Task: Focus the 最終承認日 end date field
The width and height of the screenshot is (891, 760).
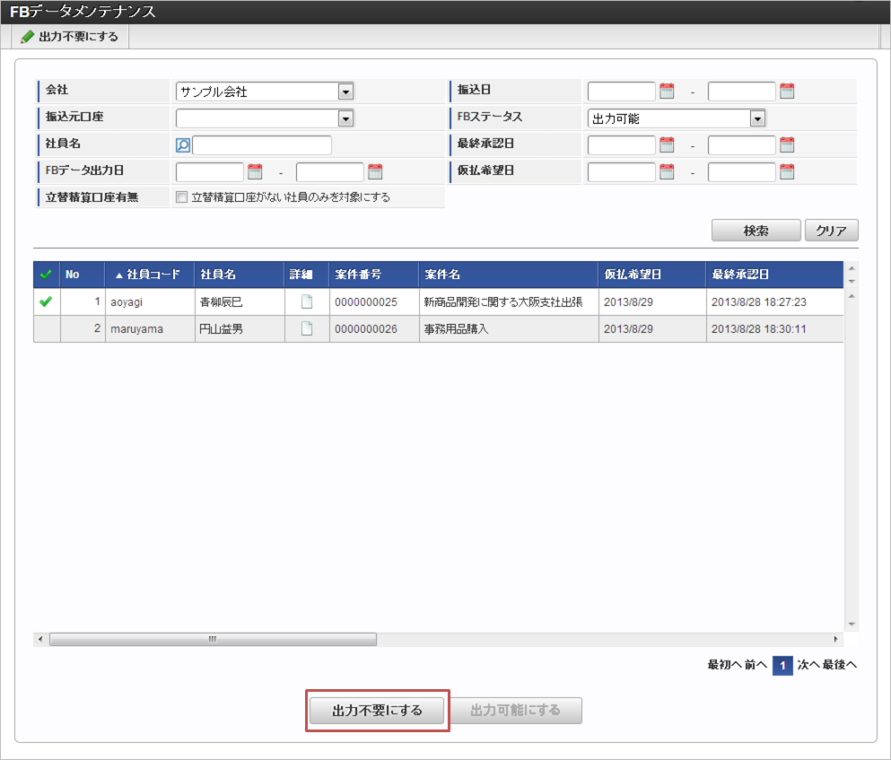Action: pos(741,145)
